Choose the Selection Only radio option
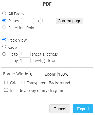Screen dimensions: 95x115 4,27
